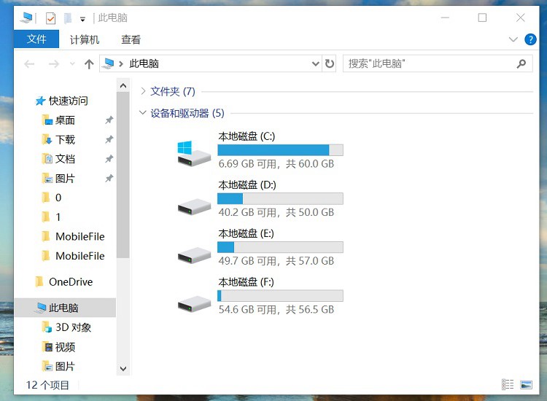The width and height of the screenshot is (547, 401).
Task: Click the D: drive usage bar
Action: tap(280, 198)
